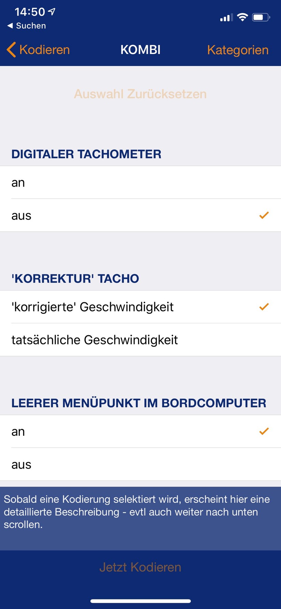This screenshot has width=281, height=609.
Task: Tap checkmark next to 'korrigierte' Geschwindigkeit
Action: (x=264, y=307)
